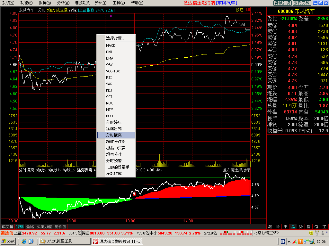Switch to 成交量 bottom tab

pyautogui.click(x=7, y=227)
